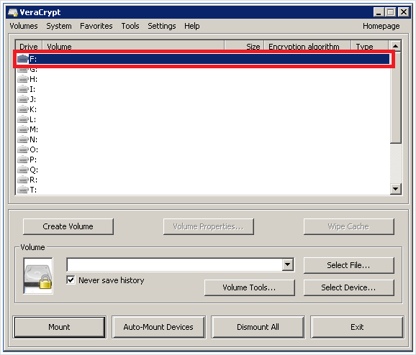Viewport: 416px width, 355px height.
Task: Open the Homepage link in menu bar
Action: [381, 26]
